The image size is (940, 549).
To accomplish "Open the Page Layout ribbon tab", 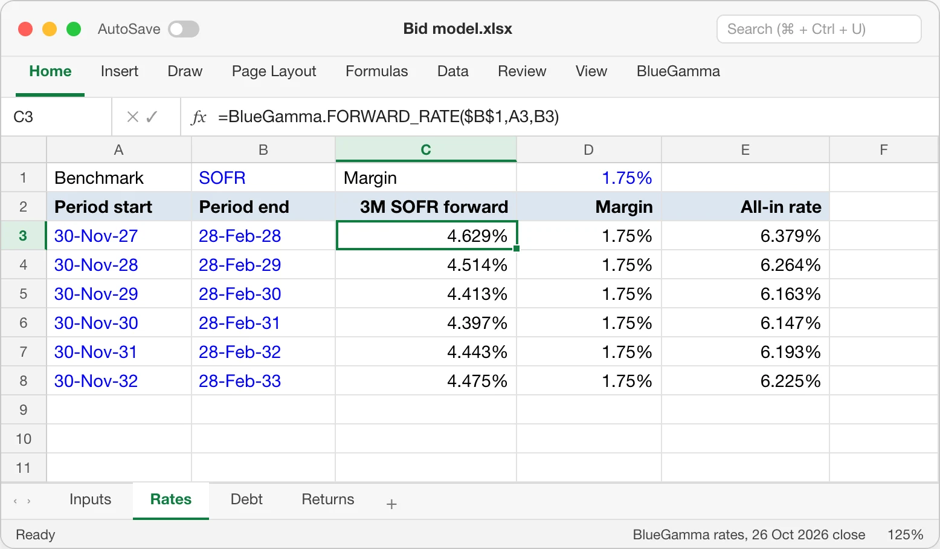I will click(x=274, y=71).
